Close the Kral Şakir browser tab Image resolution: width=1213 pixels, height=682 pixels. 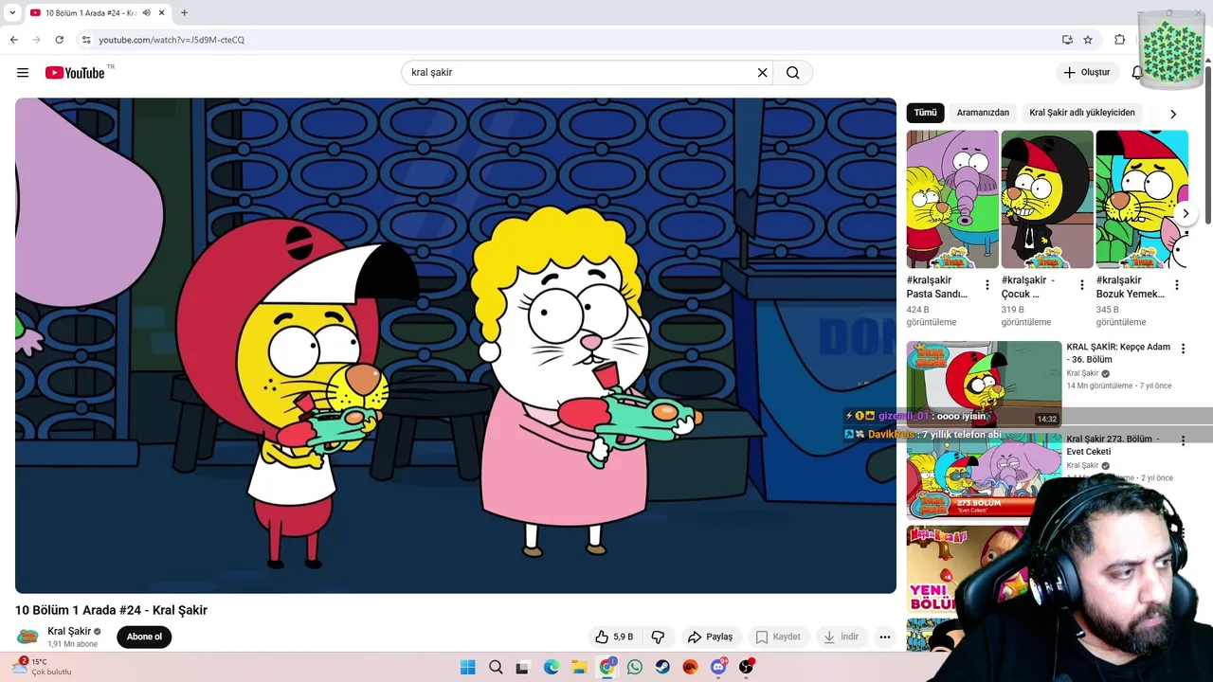(162, 13)
